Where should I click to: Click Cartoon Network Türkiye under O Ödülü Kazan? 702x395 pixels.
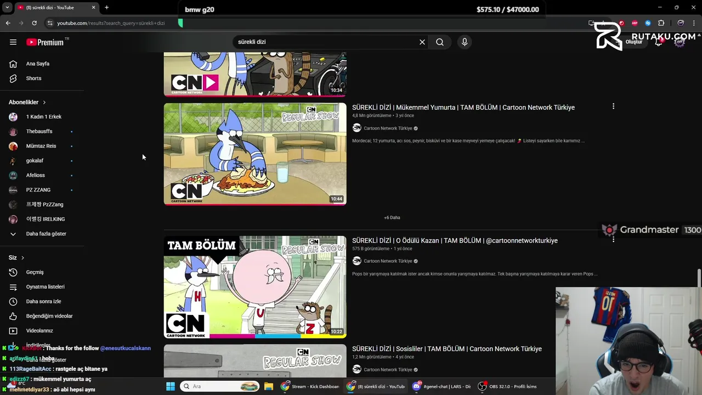[x=388, y=261]
